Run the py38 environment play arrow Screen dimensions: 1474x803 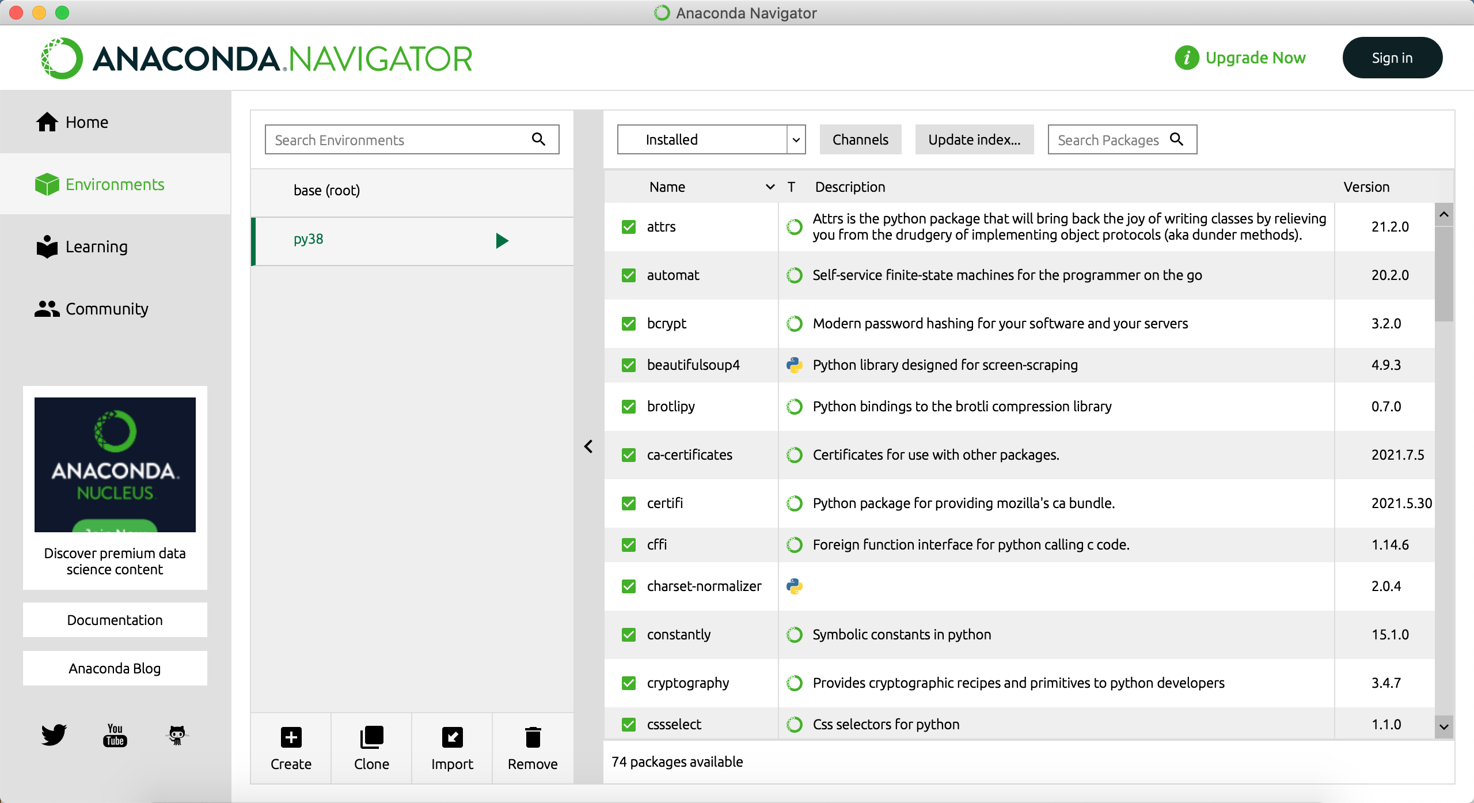[x=502, y=241]
